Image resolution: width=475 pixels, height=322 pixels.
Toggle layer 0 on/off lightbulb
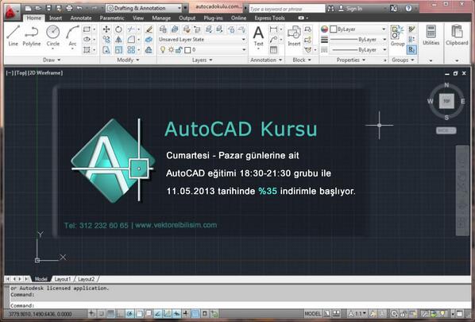(163, 50)
